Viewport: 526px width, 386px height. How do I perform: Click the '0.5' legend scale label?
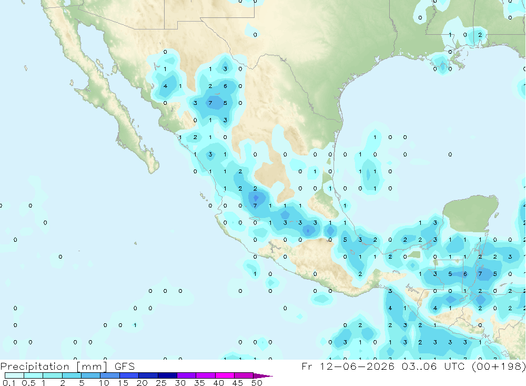coord(28,383)
